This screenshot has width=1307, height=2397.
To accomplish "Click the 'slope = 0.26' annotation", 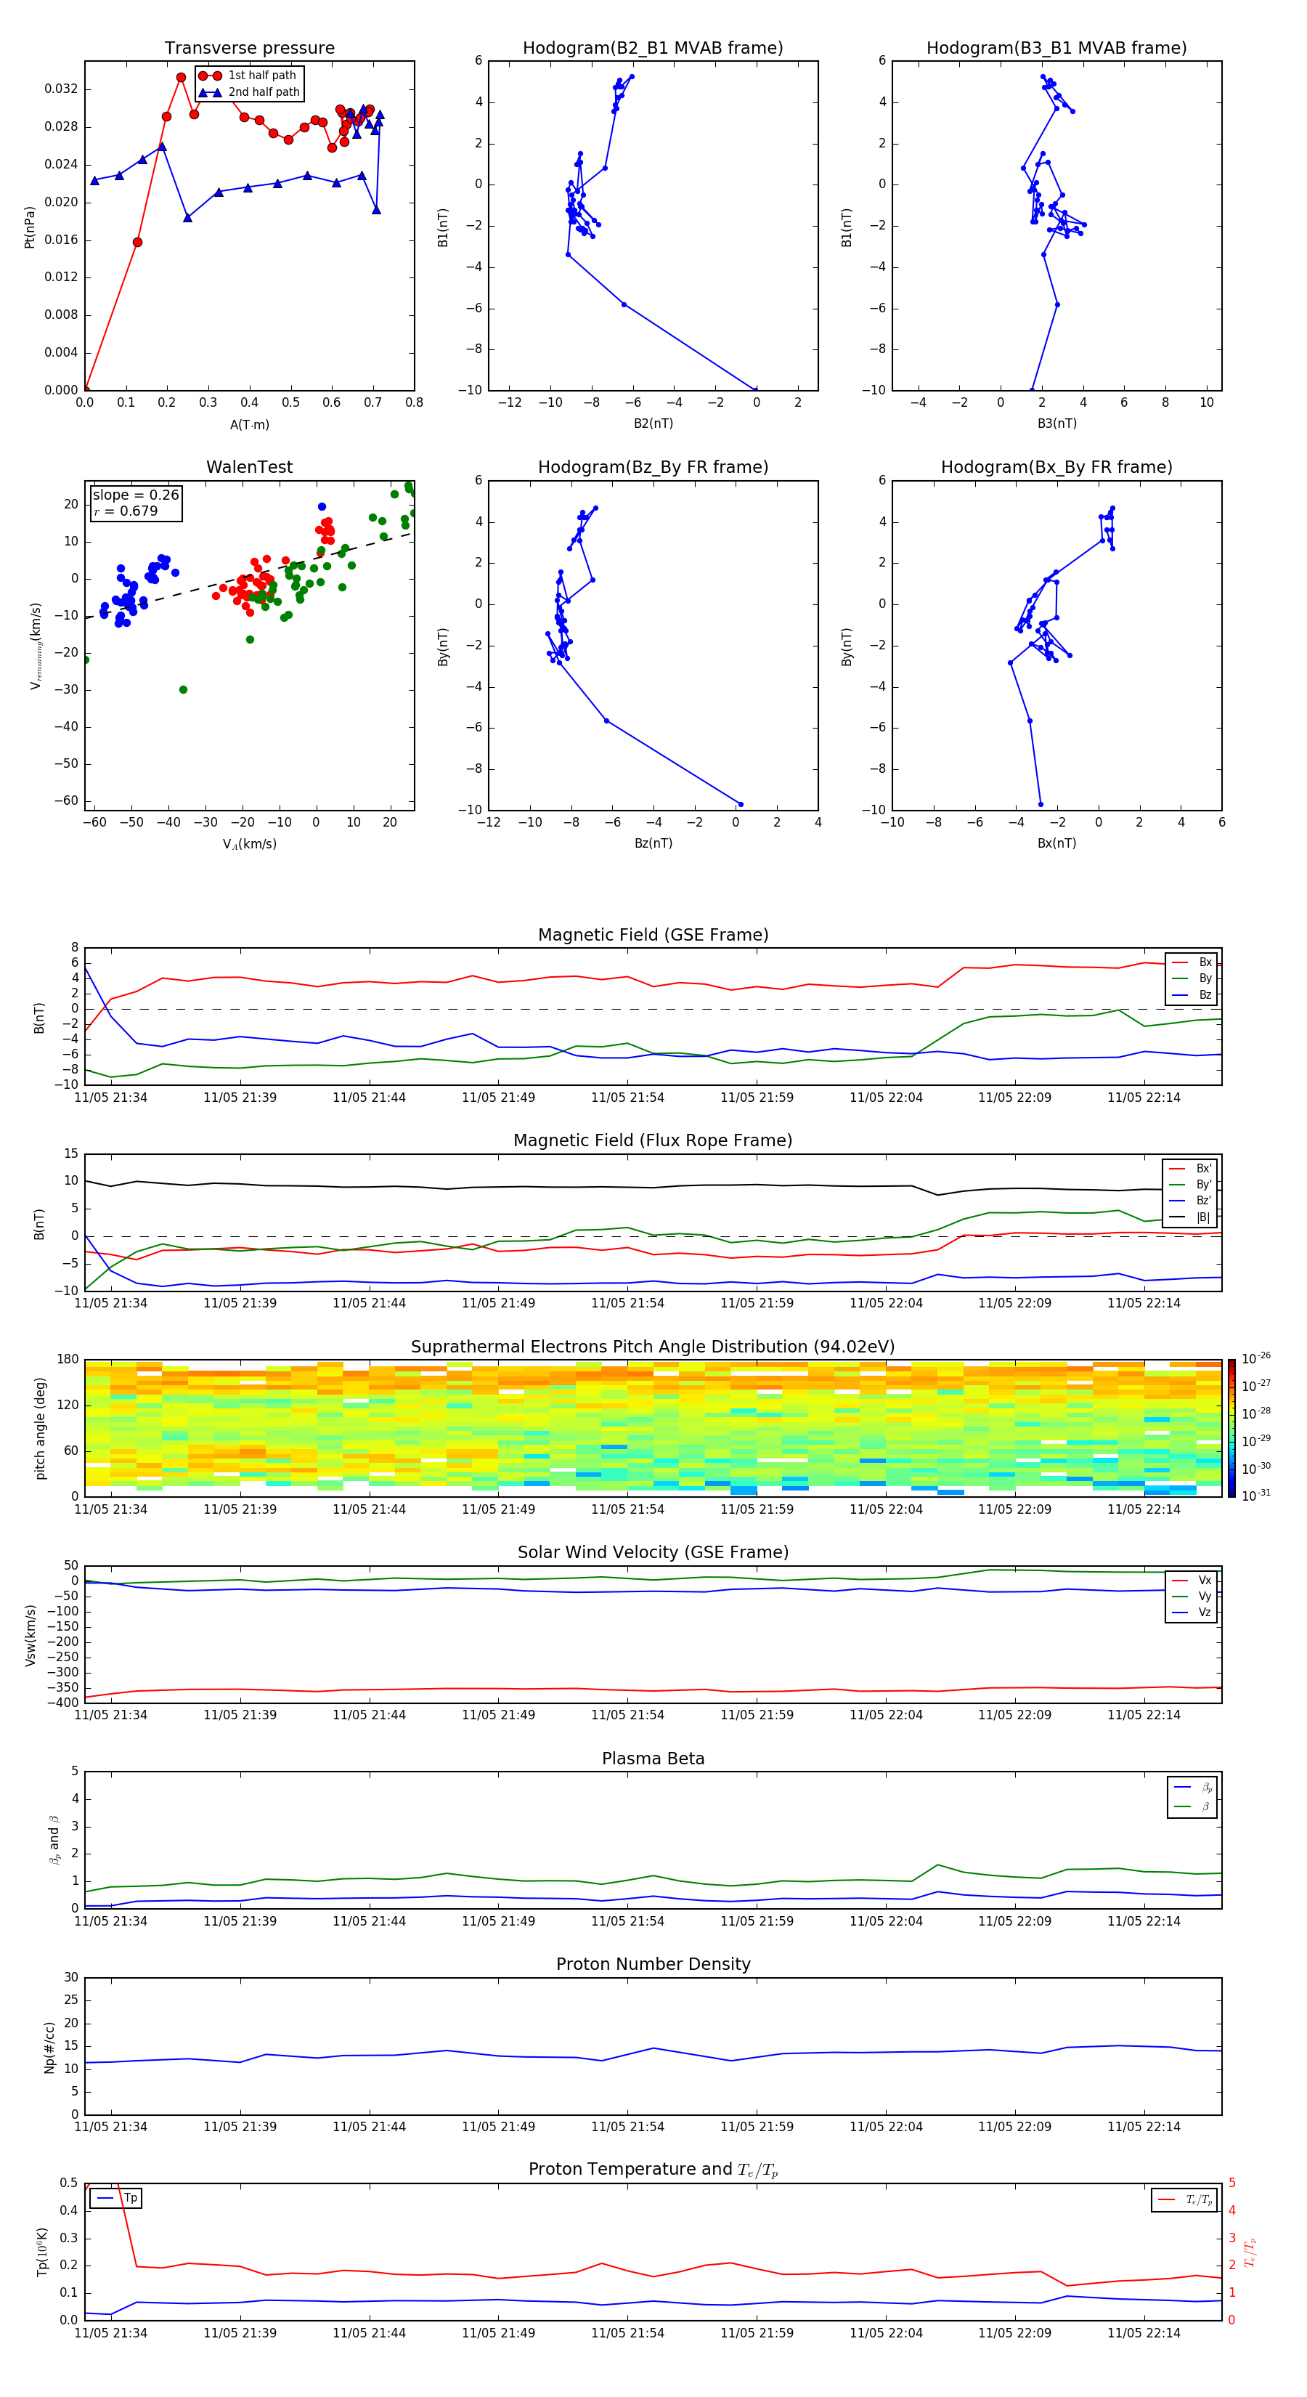I will pyautogui.click(x=136, y=495).
